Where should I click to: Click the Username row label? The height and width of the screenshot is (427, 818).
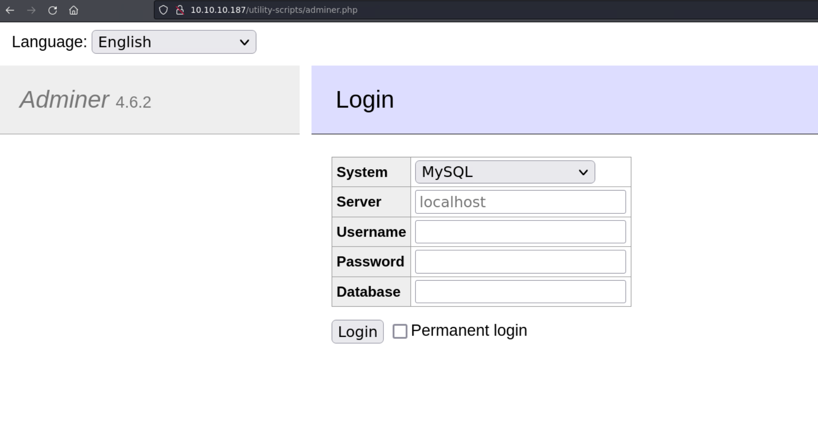click(x=371, y=232)
